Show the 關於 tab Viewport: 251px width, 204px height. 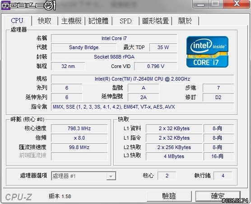pyautogui.click(x=185, y=21)
